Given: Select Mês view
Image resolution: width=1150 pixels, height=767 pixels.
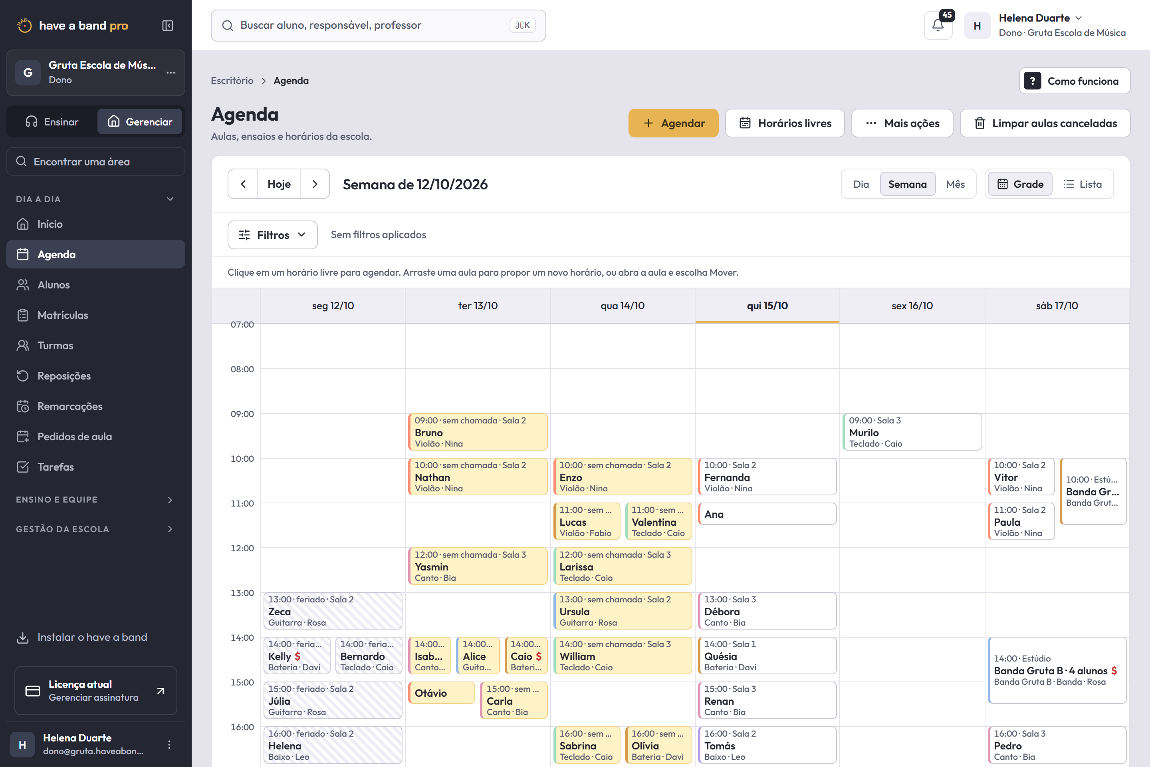Looking at the screenshot, I should (955, 184).
